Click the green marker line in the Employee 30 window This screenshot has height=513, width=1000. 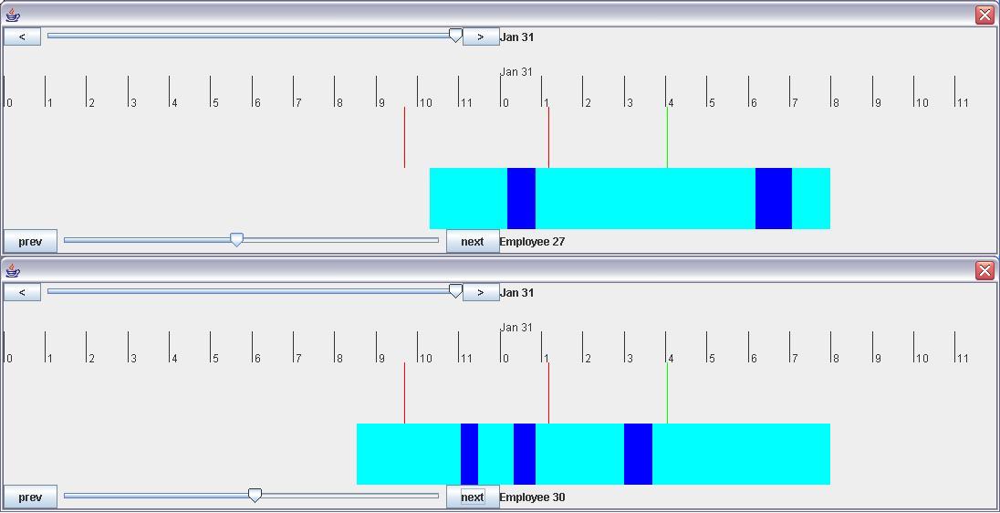pos(667,393)
